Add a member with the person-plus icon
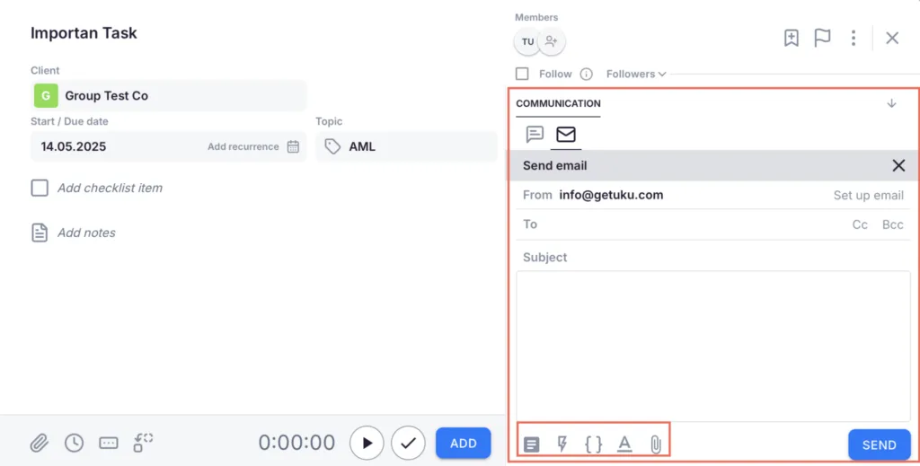Viewport: 920px width, 466px height. 551,41
